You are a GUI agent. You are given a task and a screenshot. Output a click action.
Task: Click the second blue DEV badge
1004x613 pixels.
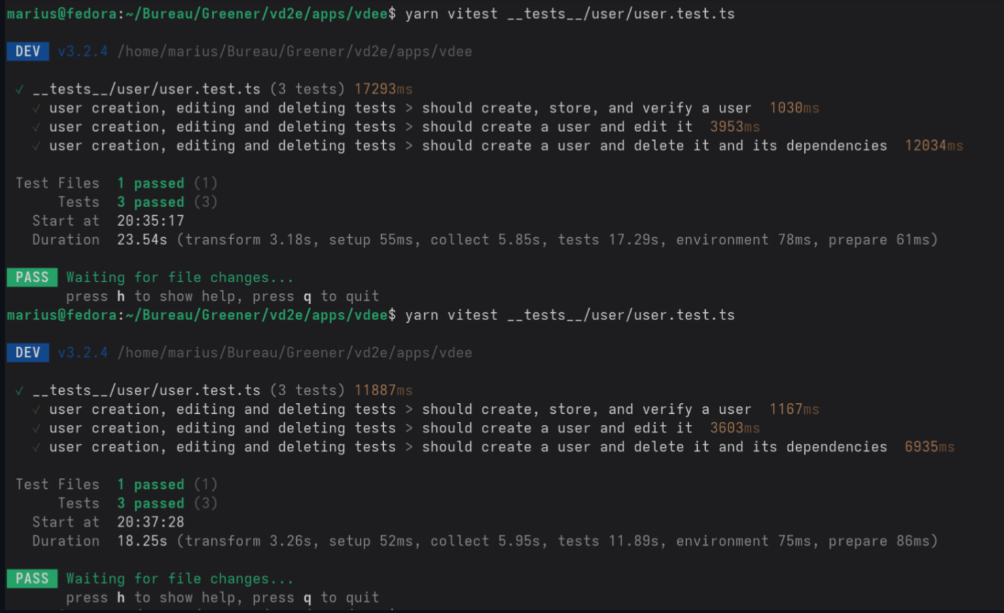[27, 353]
